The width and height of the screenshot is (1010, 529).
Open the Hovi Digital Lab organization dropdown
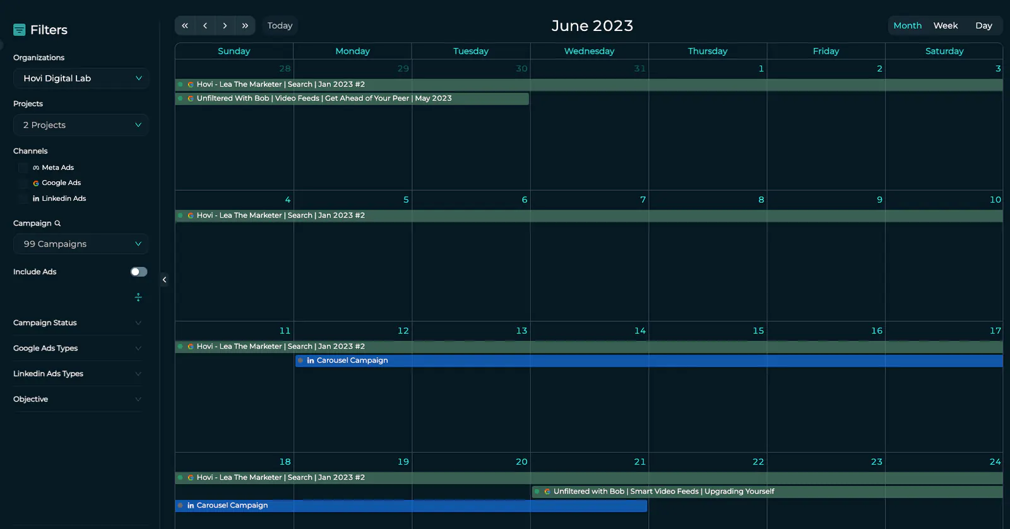(81, 78)
